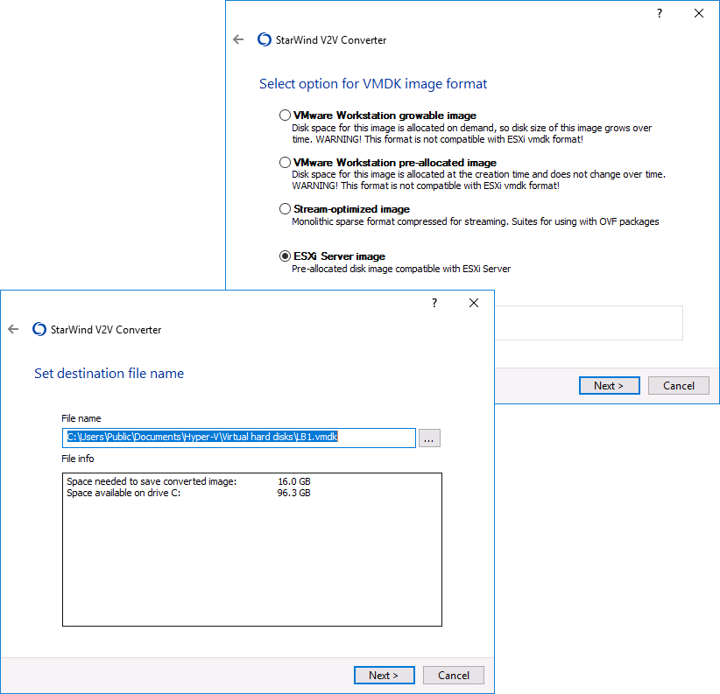Screen dimensions: 720x694
Task: Click 'Pre-allocated disk image compatible with ESXi Server' text
Action: coord(401,269)
